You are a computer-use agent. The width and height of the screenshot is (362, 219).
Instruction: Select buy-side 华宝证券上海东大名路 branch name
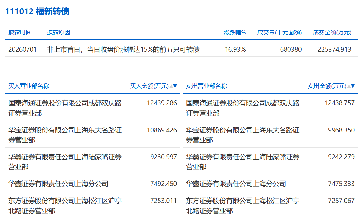pyautogui.click(x=65, y=135)
